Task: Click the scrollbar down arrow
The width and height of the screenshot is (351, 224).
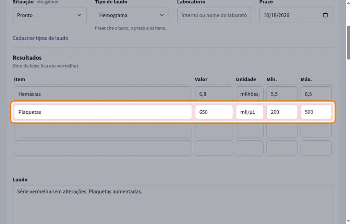Action: [348, 221]
